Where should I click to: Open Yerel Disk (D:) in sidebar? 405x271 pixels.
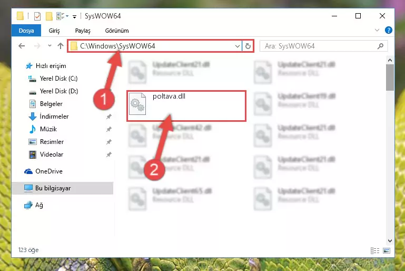59,91
